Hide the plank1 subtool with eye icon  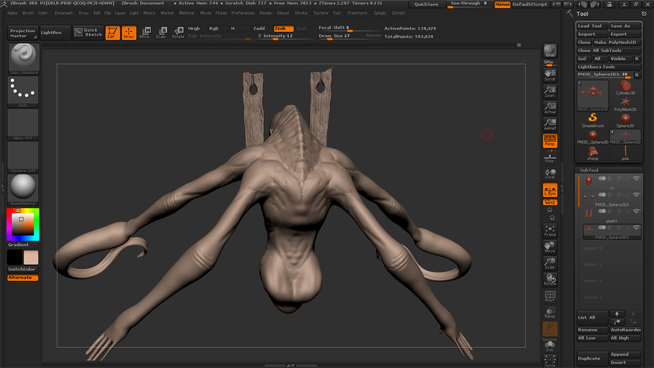coord(636,211)
